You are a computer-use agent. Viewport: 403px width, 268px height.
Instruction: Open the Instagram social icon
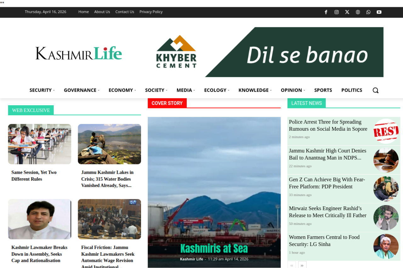click(337, 12)
